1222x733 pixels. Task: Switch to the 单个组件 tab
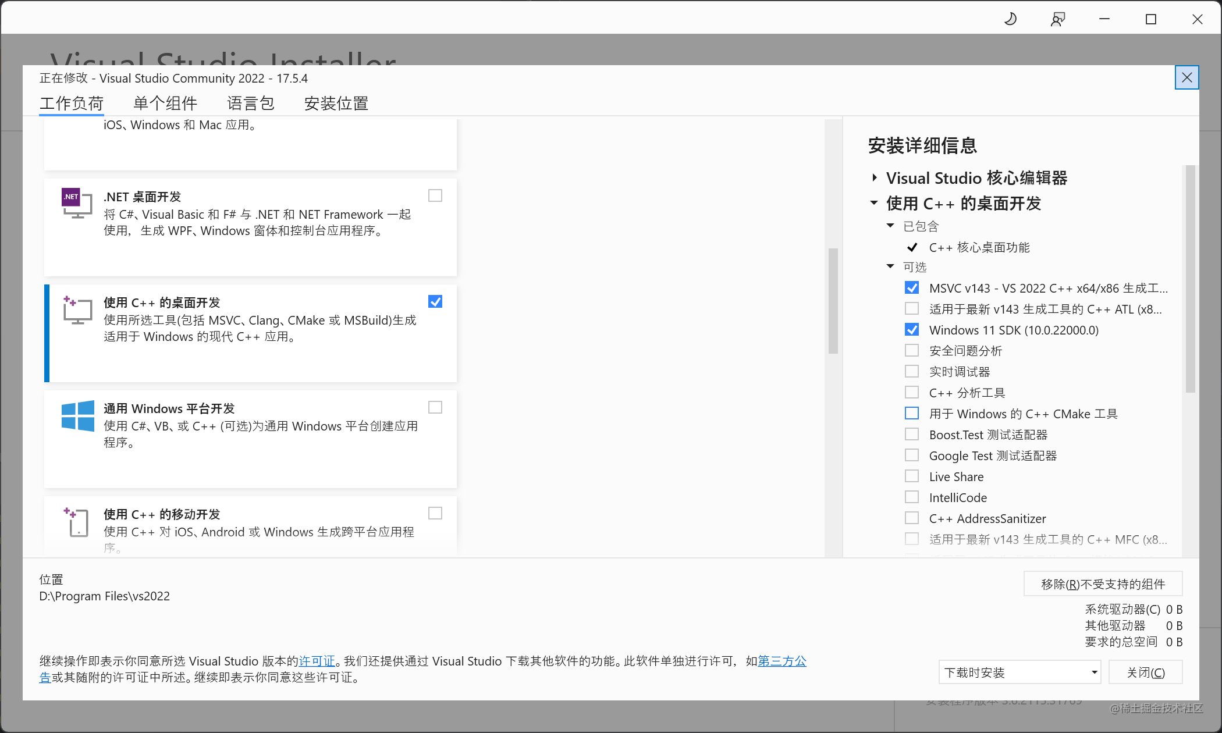pos(165,103)
